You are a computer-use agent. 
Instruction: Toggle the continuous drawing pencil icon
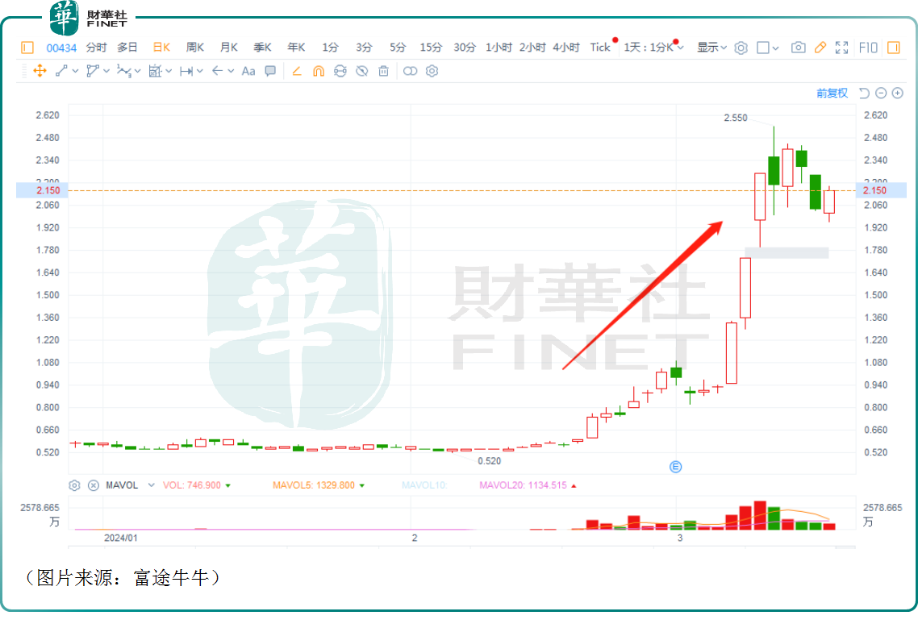[297, 71]
